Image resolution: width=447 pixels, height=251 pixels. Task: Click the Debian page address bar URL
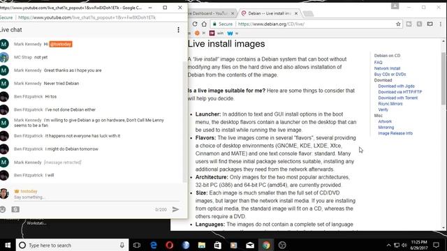click(271, 24)
